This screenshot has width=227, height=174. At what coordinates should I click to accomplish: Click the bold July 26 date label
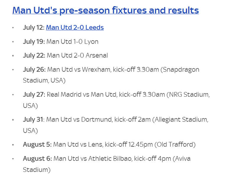[x=34, y=70]
